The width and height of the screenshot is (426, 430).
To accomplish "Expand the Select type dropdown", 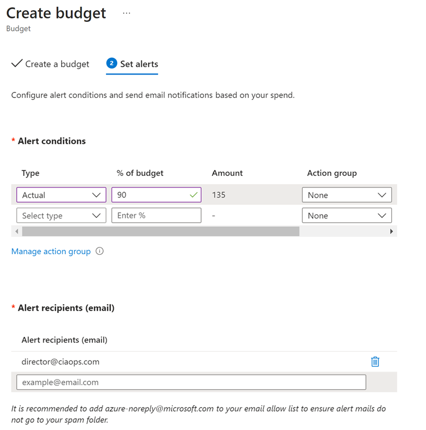I will (61, 216).
